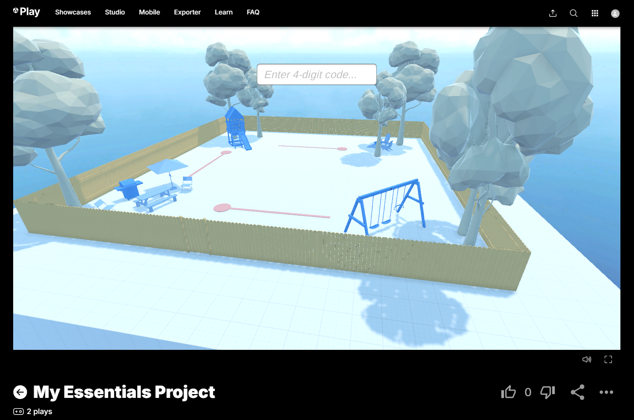Screen dimensions: 634x420
Task: Dislike the project with thumbs down
Action: [547, 392]
